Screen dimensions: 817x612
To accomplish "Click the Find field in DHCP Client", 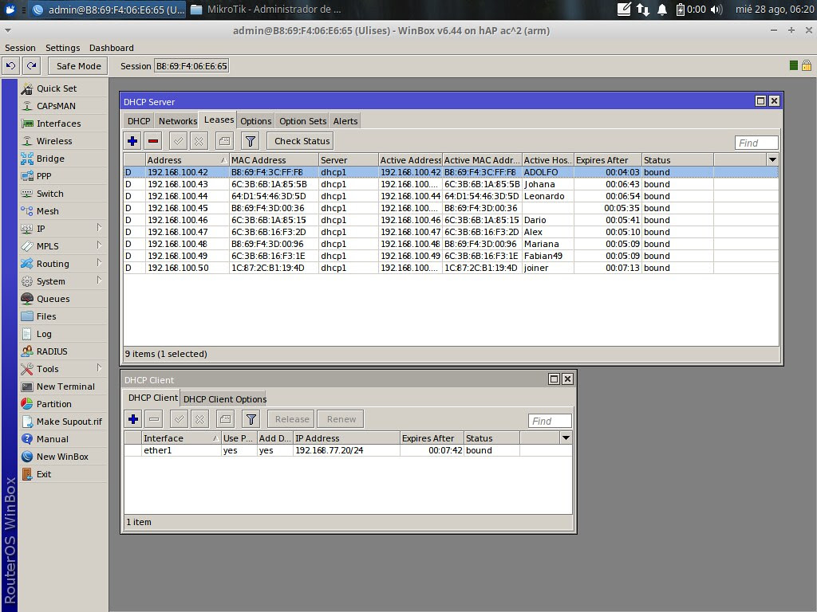I will pos(550,421).
